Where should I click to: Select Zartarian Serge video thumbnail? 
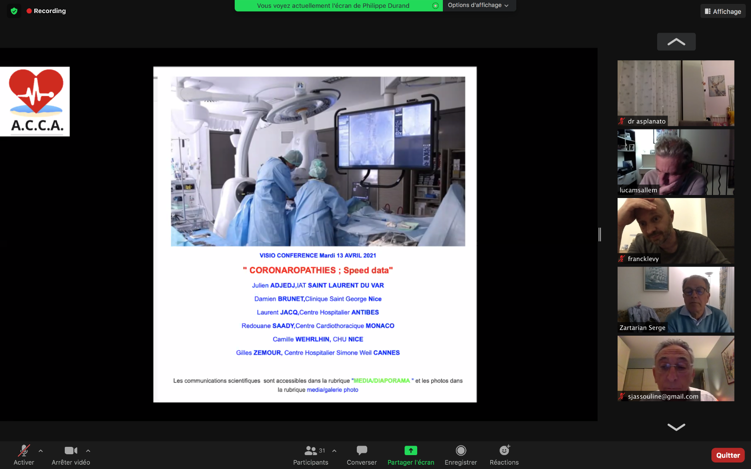676,300
